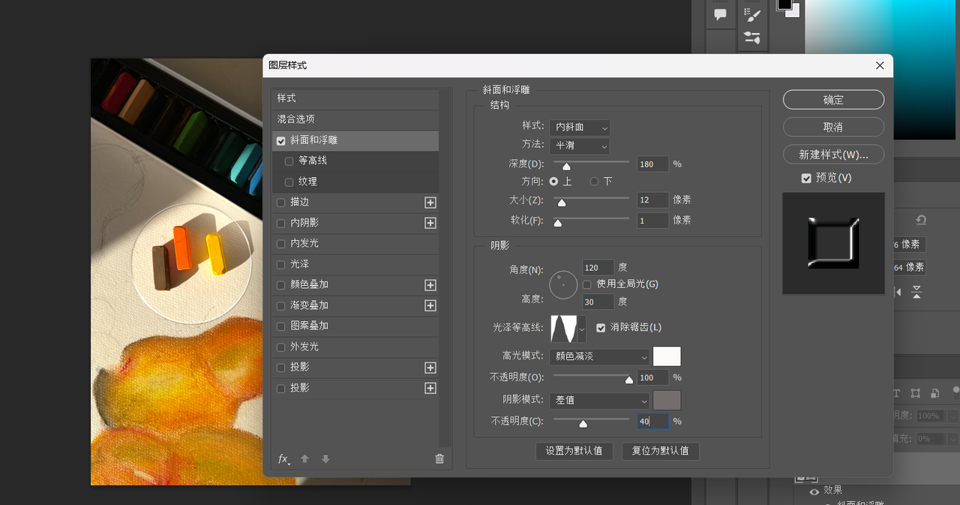
Task: Uncheck the 斜面和浮雕 effect checkbox
Action: pos(281,140)
